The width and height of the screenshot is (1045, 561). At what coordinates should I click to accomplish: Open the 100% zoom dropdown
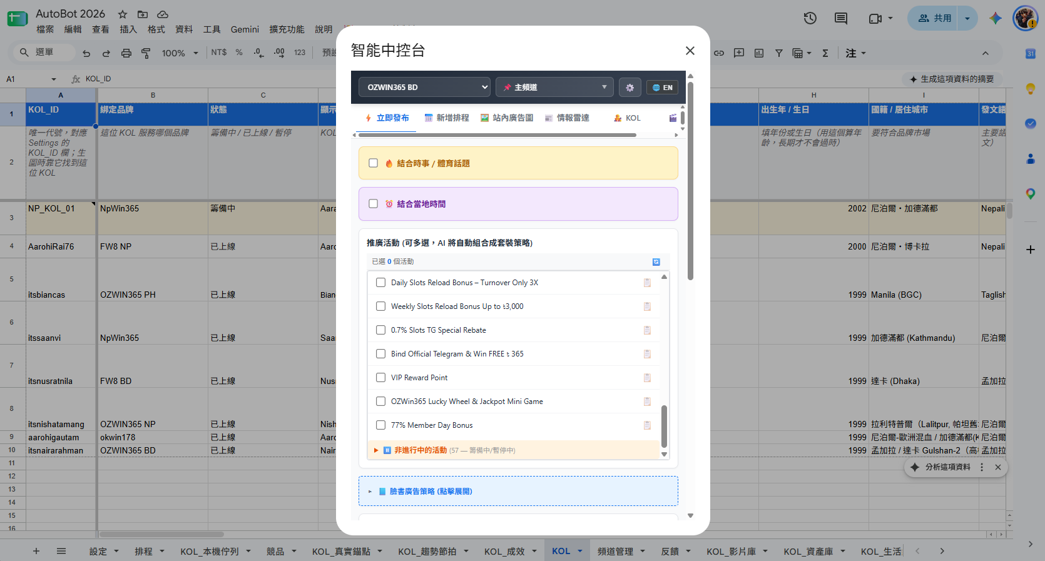tap(180, 53)
